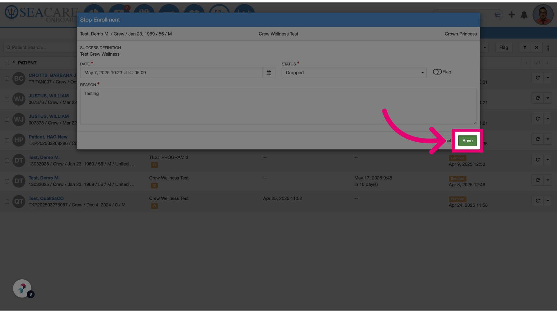
Task: Open the user profile avatar
Action: coord(543,14)
